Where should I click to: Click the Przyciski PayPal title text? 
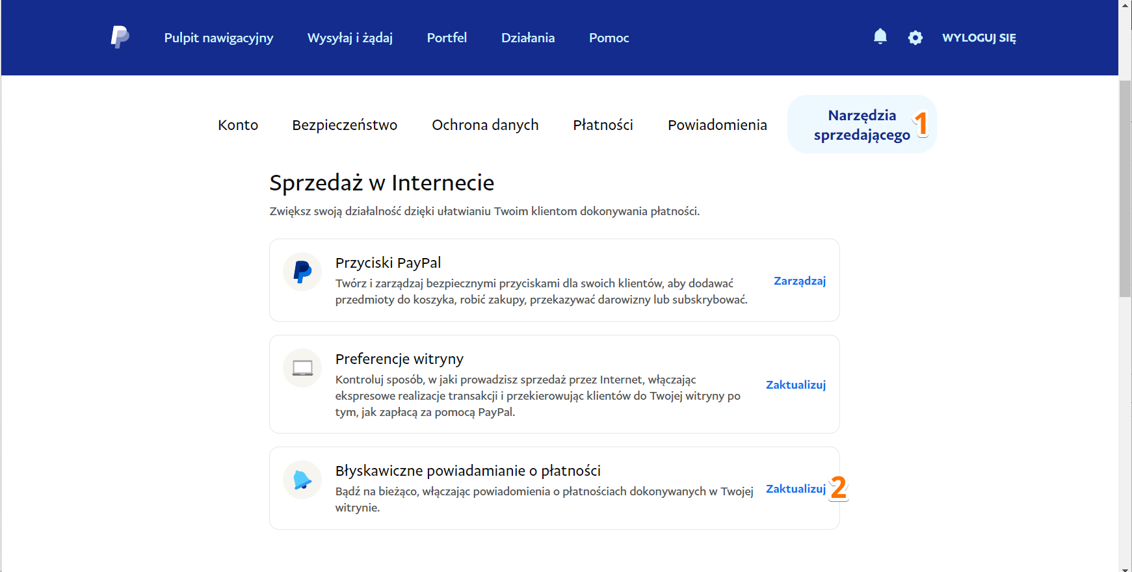[388, 263]
